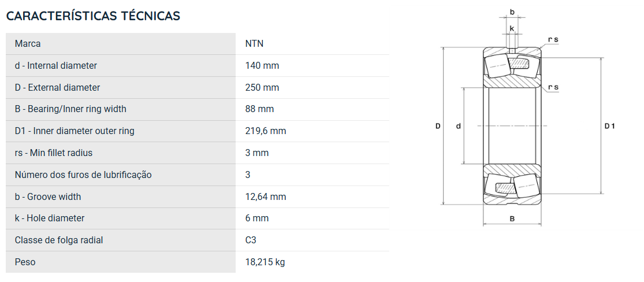Click the upper rs label in the diagram
The image size is (644, 282).
pyautogui.click(x=553, y=39)
